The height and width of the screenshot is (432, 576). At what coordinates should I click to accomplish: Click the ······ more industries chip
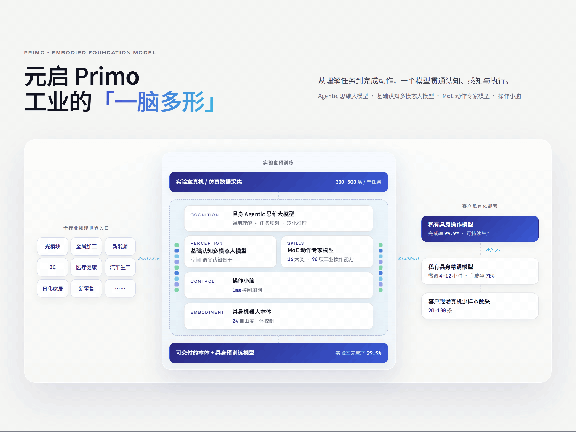[x=120, y=289]
